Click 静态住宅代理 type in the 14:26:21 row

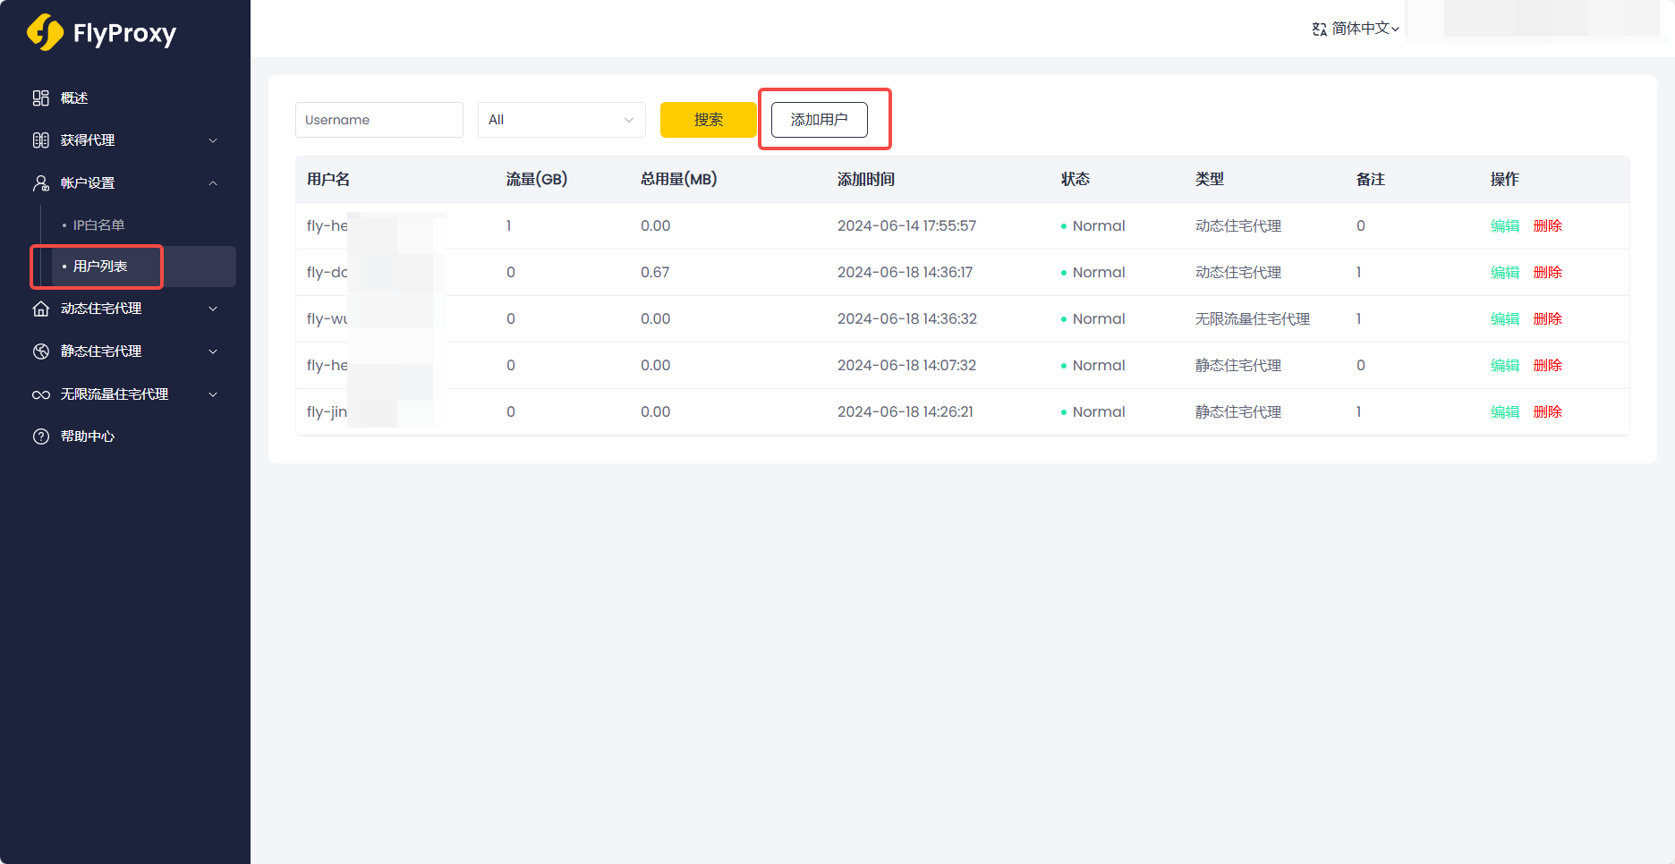click(x=1238, y=412)
